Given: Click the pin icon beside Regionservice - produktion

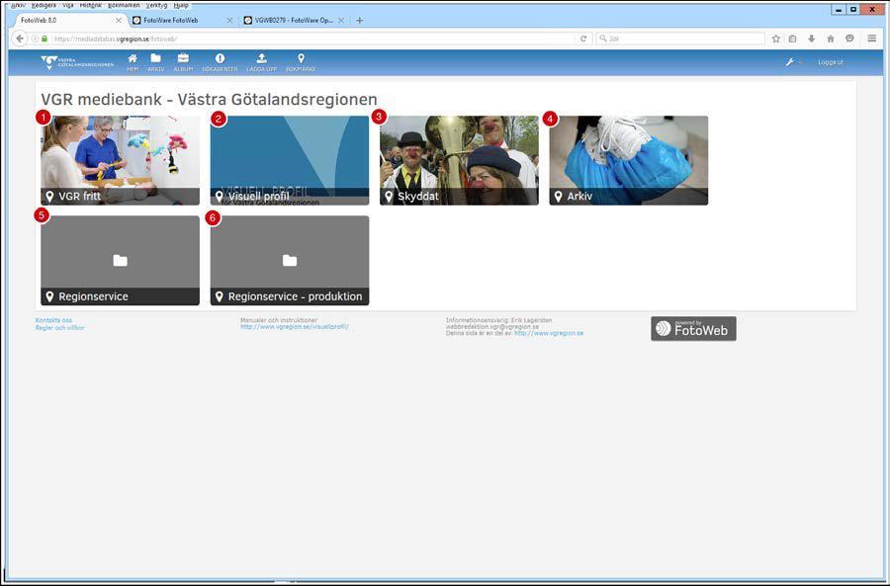Looking at the screenshot, I should pos(220,296).
